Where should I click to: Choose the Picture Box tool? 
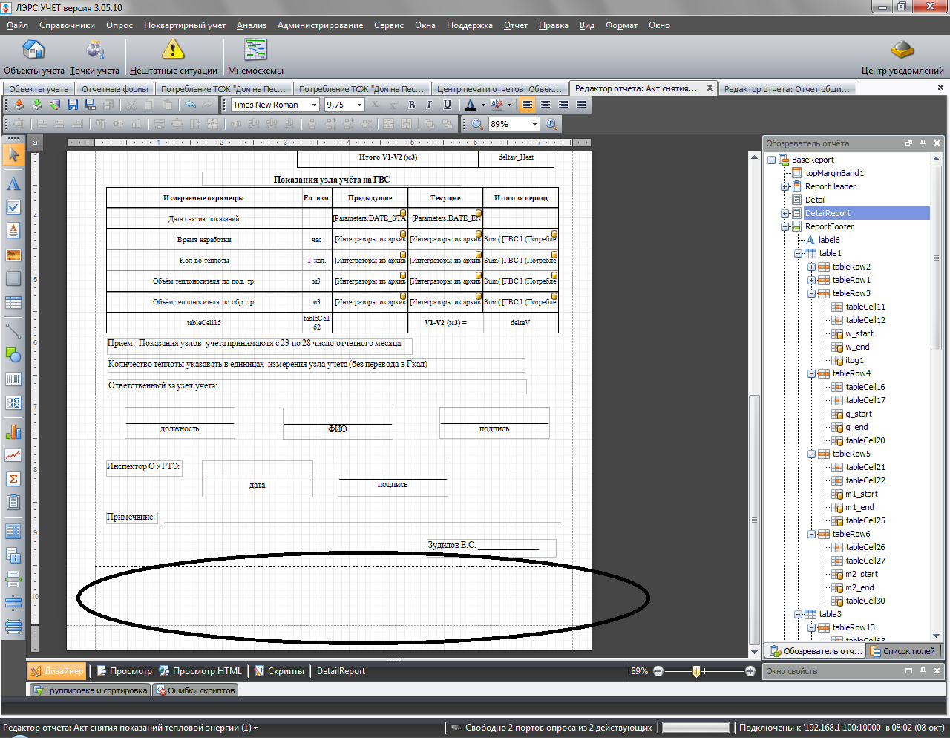(x=13, y=255)
